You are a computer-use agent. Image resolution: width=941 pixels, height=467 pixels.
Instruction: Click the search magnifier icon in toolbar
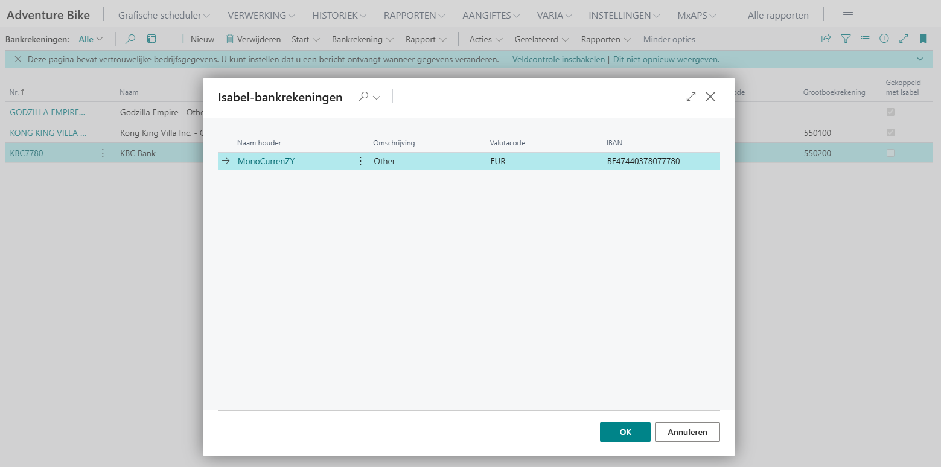[x=130, y=39]
